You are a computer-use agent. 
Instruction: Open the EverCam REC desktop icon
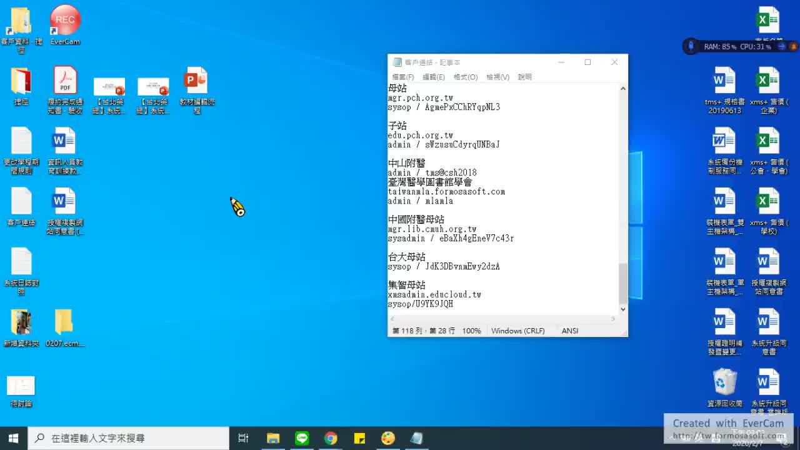65,21
